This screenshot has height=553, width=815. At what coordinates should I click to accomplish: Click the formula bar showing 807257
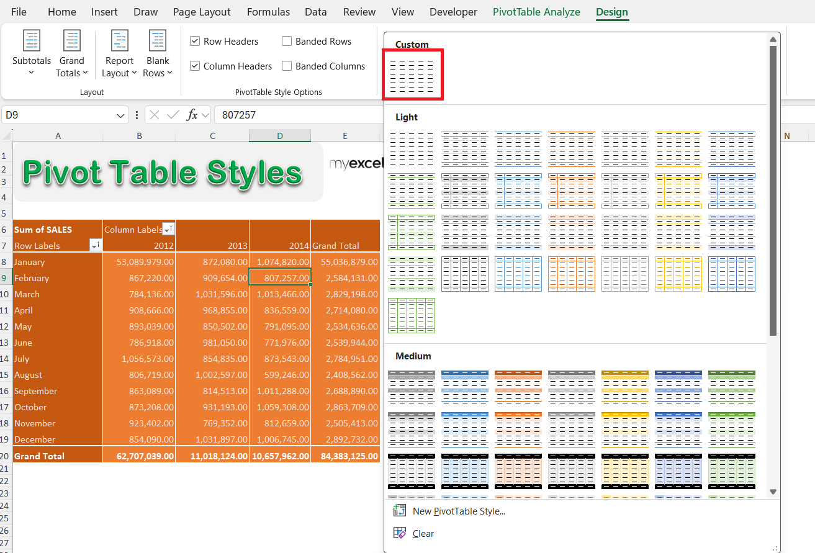click(298, 115)
